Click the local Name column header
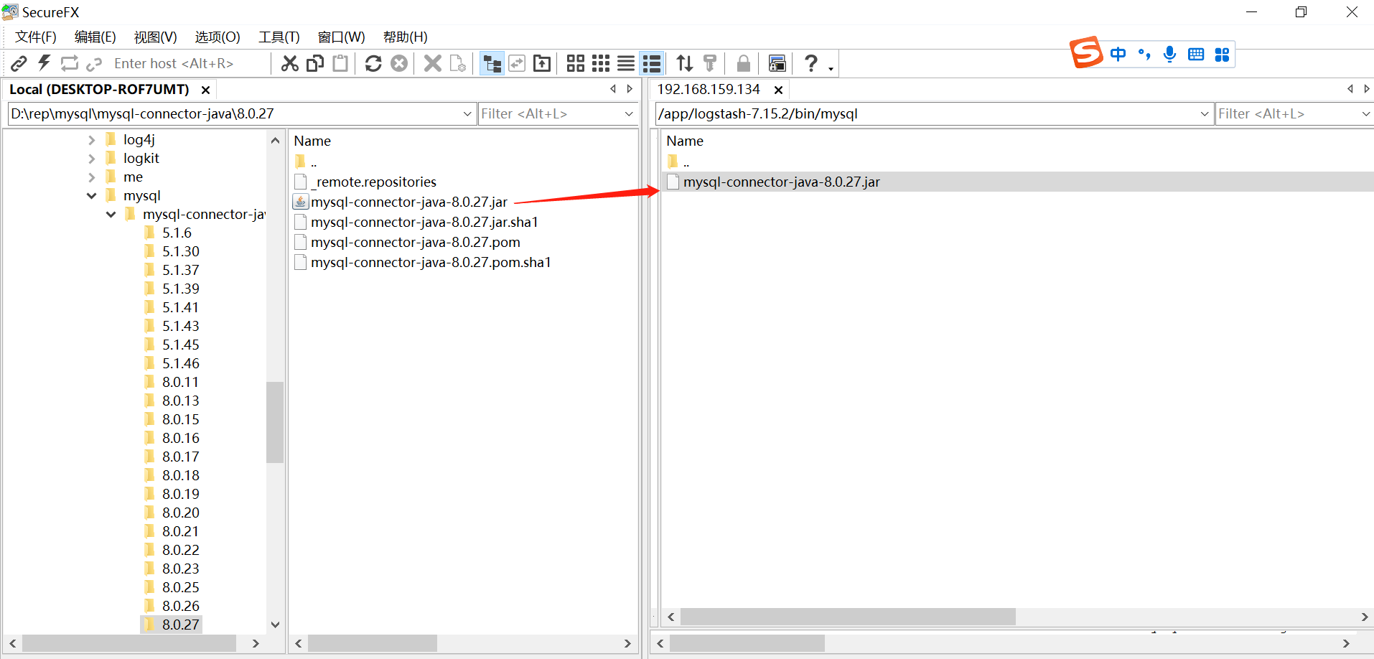This screenshot has width=1374, height=659. coord(312,141)
